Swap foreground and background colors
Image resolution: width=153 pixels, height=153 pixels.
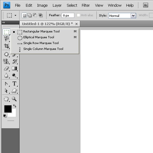15,106
